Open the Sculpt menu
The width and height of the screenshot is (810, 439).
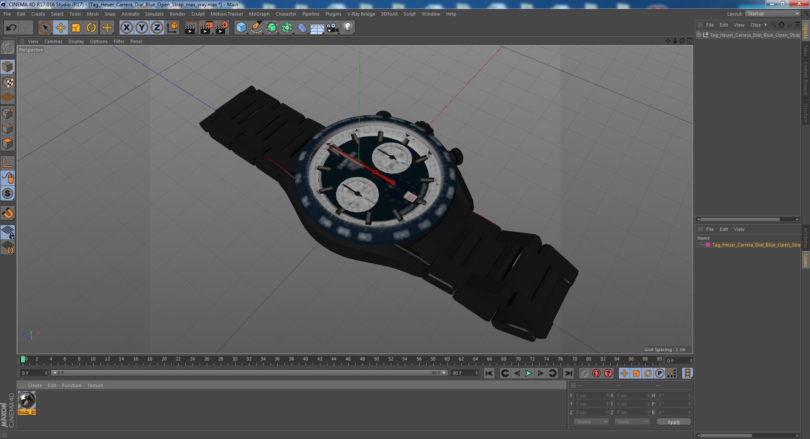pyautogui.click(x=198, y=14)
